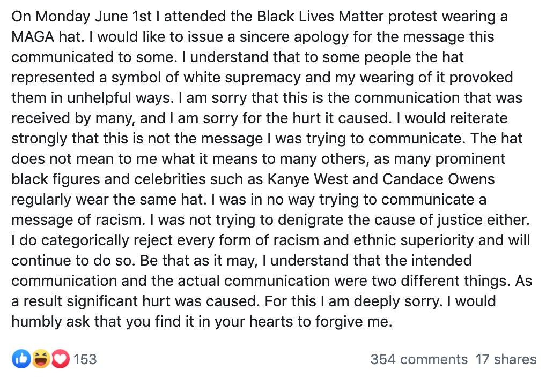Click the text "On Monday June 1st"
This screenshot has width=546, height=378.
click(x=82, y=17)
